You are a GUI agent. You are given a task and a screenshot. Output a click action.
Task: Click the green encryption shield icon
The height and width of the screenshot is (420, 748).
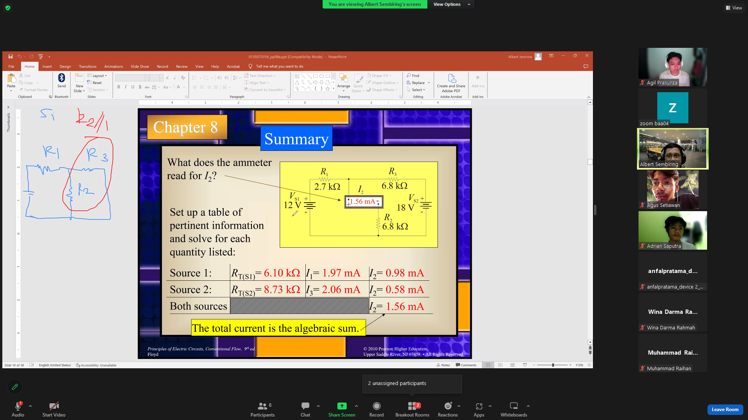8,8
